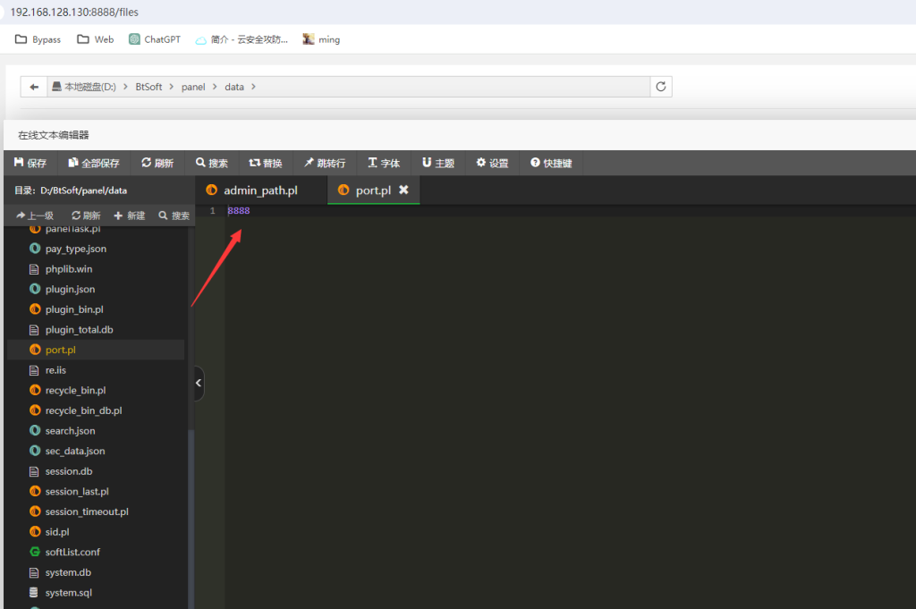Open Font (字体) settings
This screenshot has height=609, width=916.
[x=384, y=163]
